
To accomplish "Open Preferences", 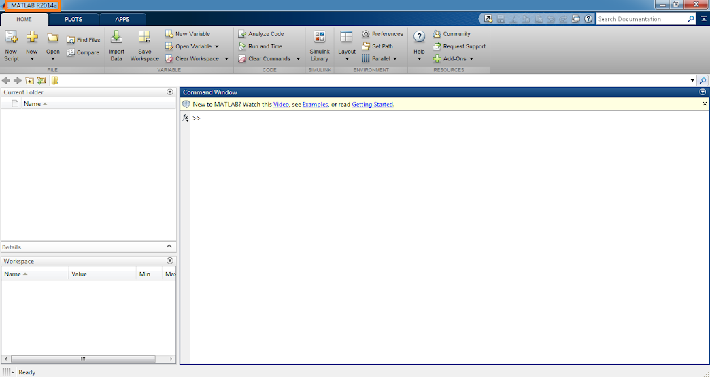I will coord(383,34).
